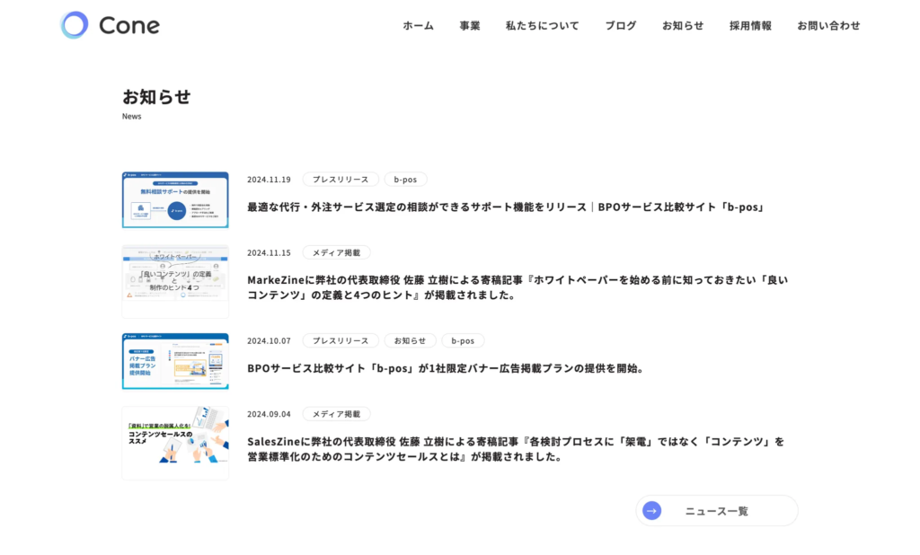
Task: Navigate to the ブログ section
Action: (x=620, y=25)
